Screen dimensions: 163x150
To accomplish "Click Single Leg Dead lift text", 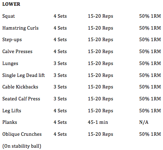I will coord(23,75).
